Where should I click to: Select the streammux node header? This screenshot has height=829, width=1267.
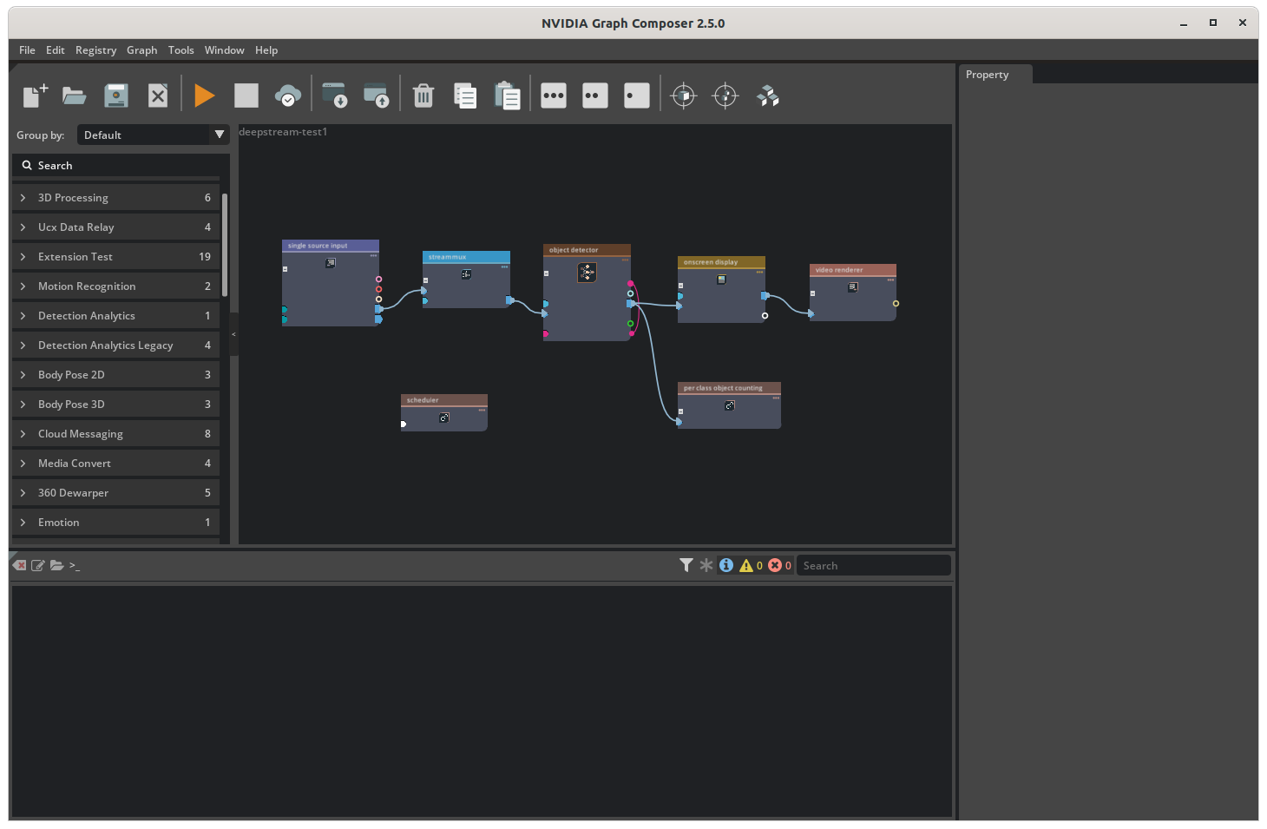(466, 257)
